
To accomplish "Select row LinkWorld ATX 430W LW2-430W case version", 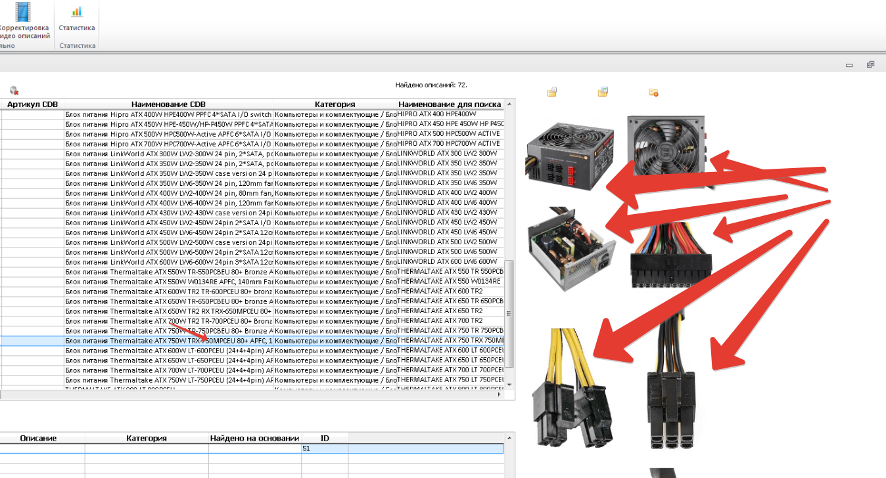I will tap(252, 213).
